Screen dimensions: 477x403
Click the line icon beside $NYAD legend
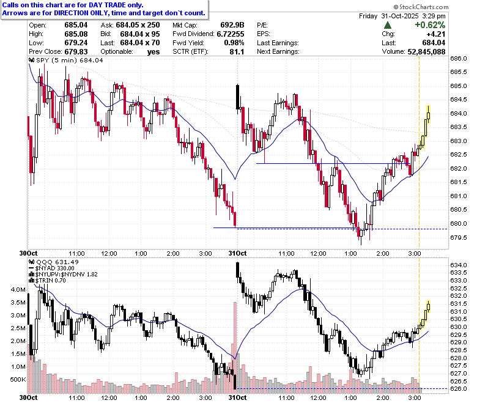point(31,268)
